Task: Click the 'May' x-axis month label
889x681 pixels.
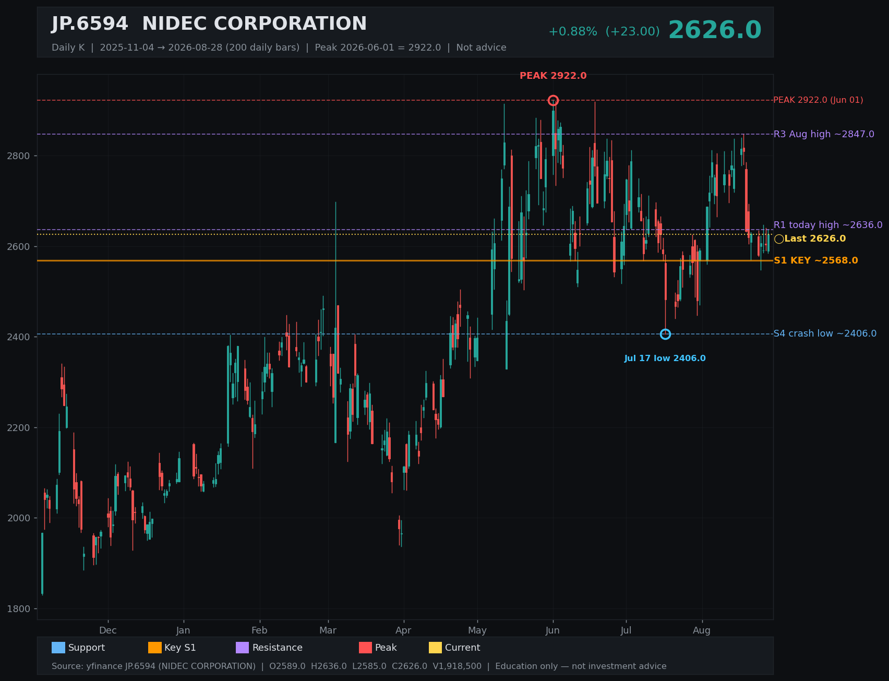Action: [x=477, y=630]
